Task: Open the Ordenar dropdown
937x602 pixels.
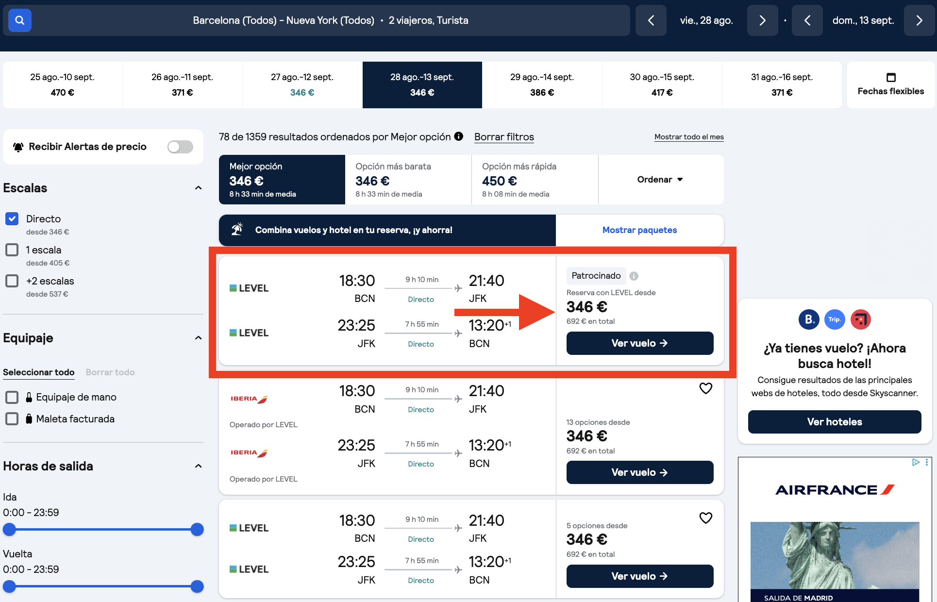Action: [660, 180]
